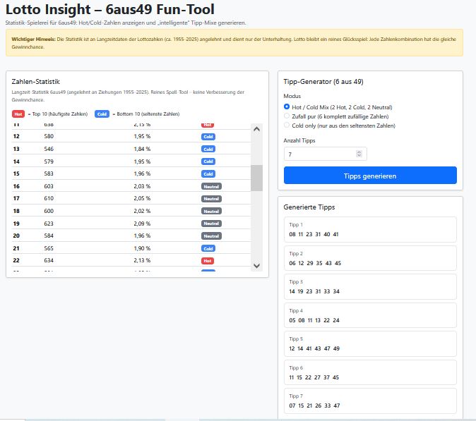Click the Hot badge in row 22

click(208, 261)
